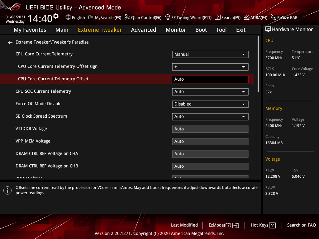Viewport: 319px width, 239px height.
Task: Open AURA(F4) lighting icon
Action: coord(247,17)
